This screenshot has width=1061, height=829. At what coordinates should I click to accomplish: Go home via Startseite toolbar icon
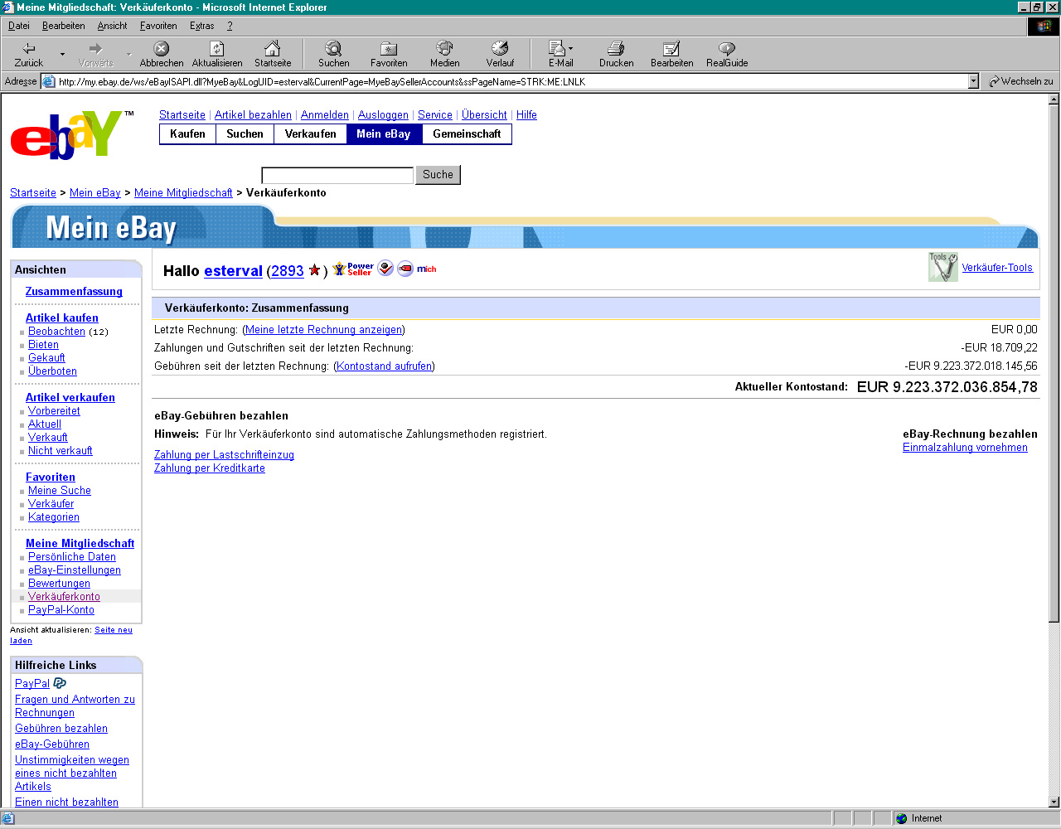273,48
